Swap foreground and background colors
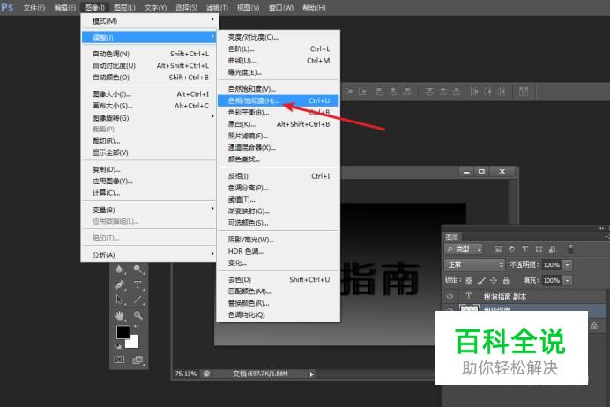This screenshot has width=610, height=407. coord(137,328)
